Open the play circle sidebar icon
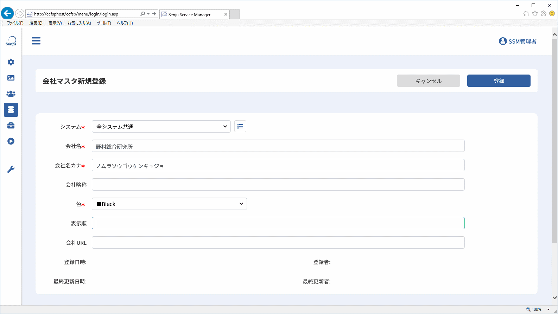The image size is (558, 314). point(11,141)
